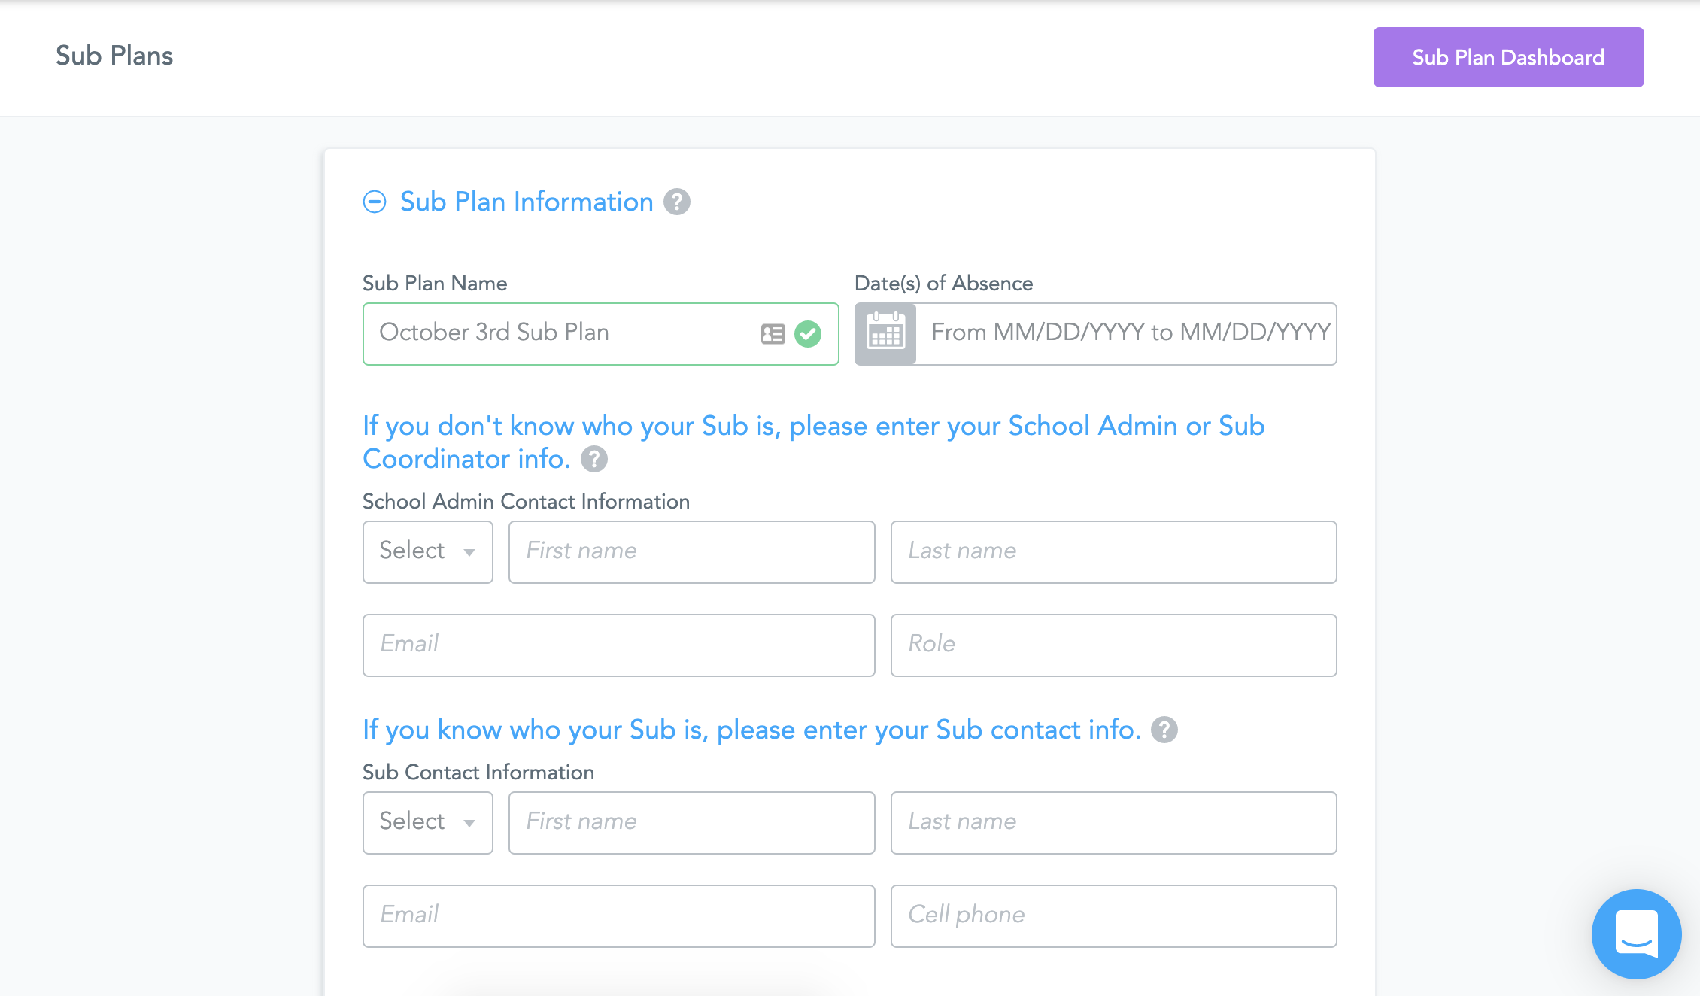Click the green checkmark validation icon

click(x=808, y=334)
